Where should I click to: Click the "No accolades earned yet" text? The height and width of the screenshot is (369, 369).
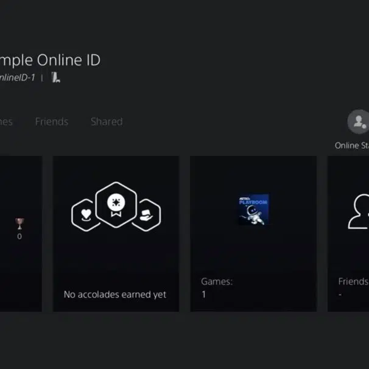click(115, 295)
